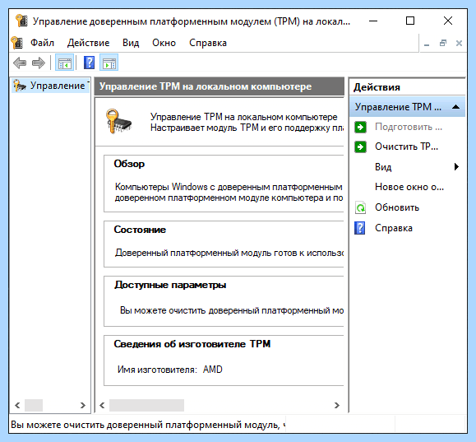This screenshot has width=476, height=442.
Task: Restore the inner MDI child window
Action: [x=443, y=43]
